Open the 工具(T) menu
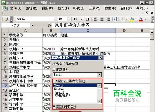This screenshot has width=155, height=112. tap(95, 8)
